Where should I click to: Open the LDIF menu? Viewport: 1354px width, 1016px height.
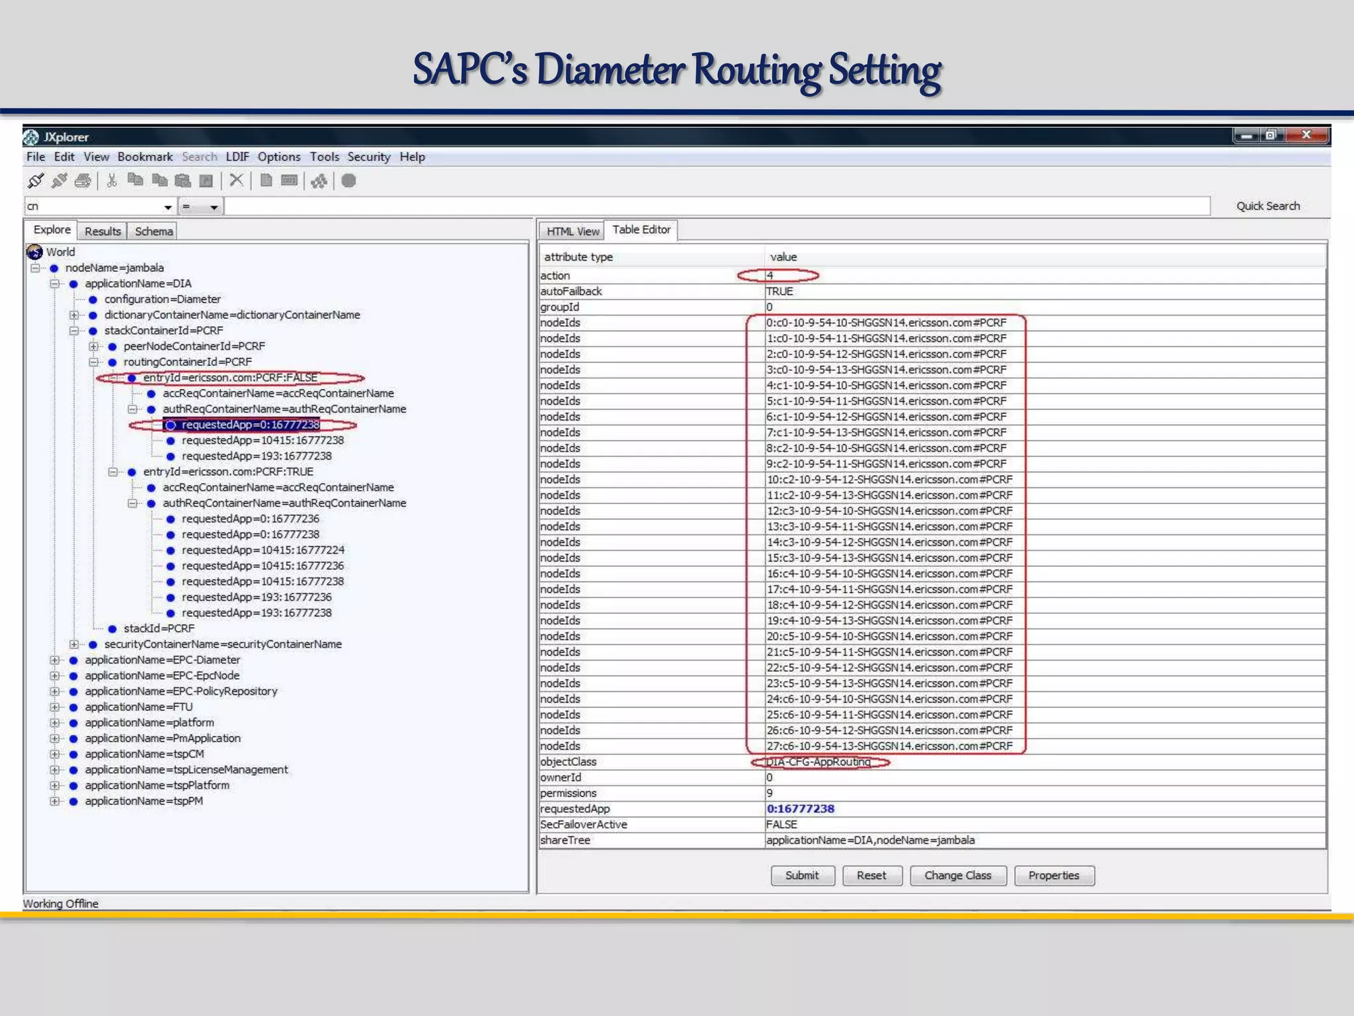pos(237,157)
